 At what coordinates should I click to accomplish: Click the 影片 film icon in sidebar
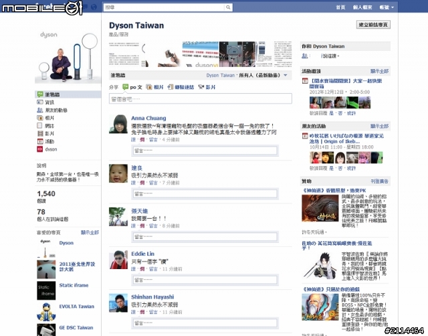(40, 134)
